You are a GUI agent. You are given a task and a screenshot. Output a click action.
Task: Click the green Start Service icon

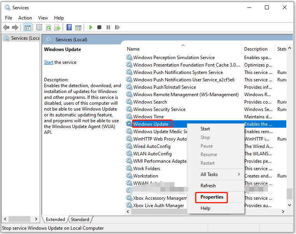click(91, 27)
